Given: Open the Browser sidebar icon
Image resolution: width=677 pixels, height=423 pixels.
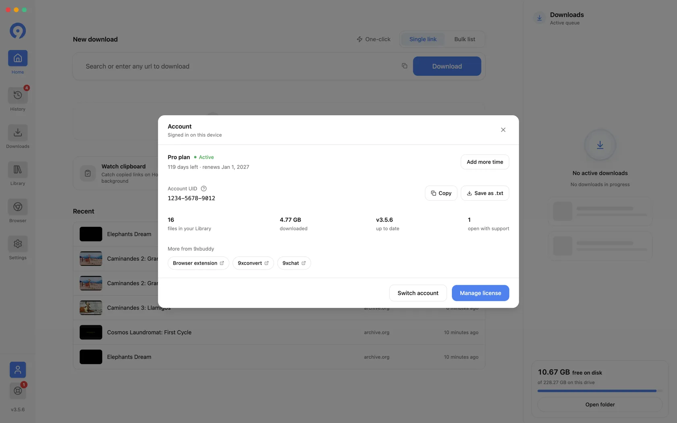Looking at the screenshot, I should pyautogui.click(x=18, y=207).
